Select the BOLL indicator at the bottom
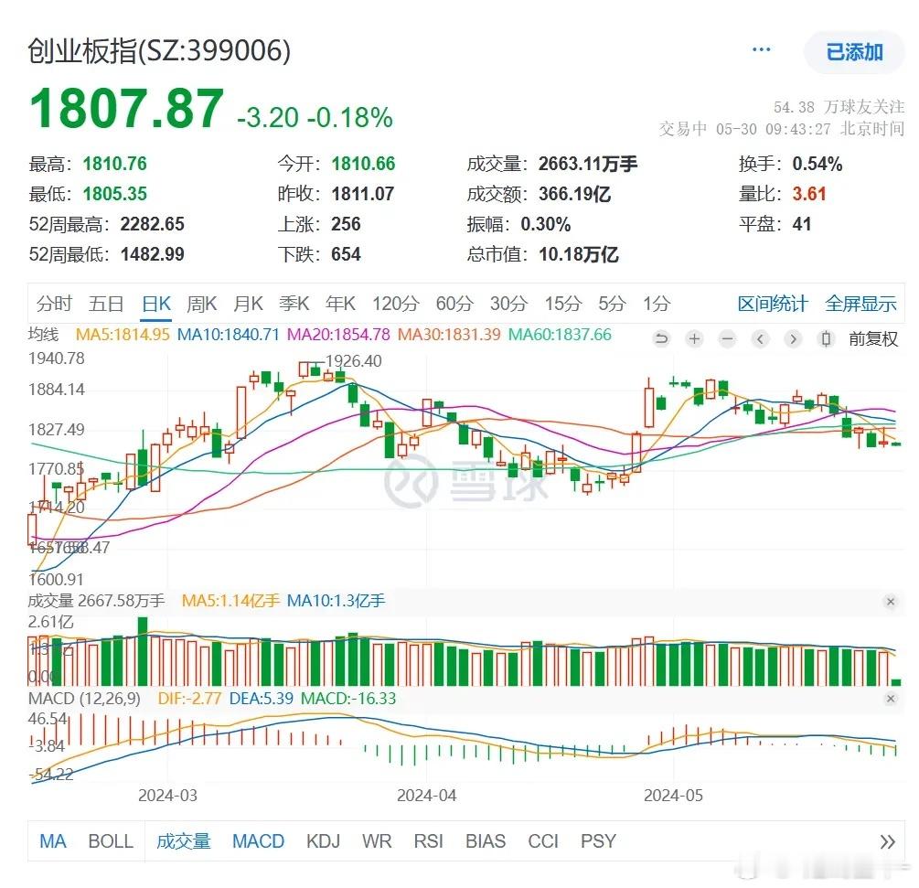This screenshot has width=919, height=888. tap(111, 840)
